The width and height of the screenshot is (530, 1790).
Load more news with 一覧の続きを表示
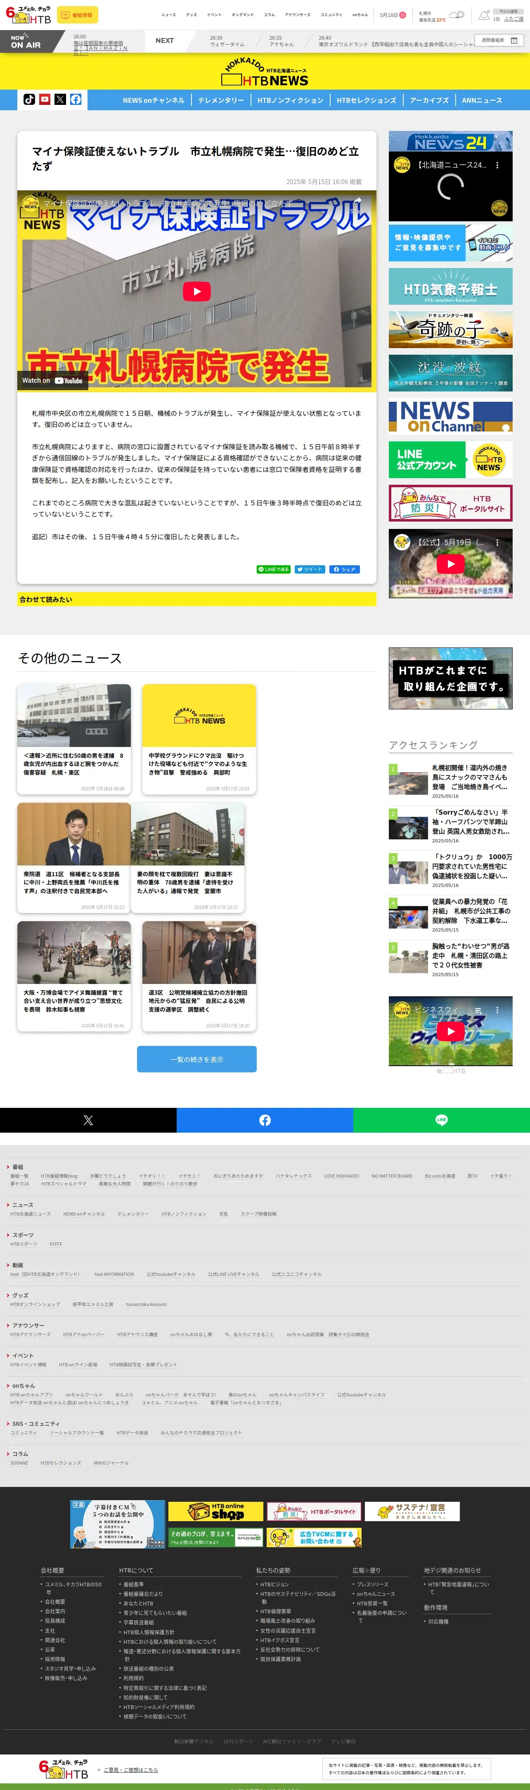(196, 1059)
